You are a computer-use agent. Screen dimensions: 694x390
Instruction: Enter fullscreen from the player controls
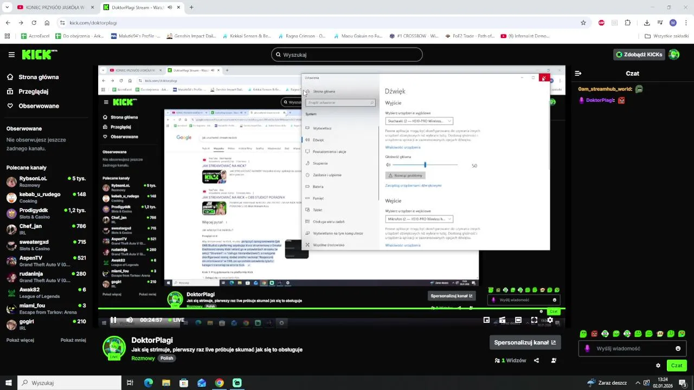[x=534, y=320]
